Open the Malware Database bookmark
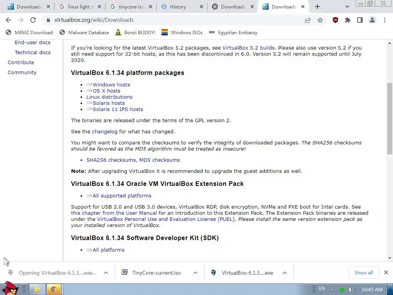This screenshot has height=295, width=393. click(x=84, y=33)
